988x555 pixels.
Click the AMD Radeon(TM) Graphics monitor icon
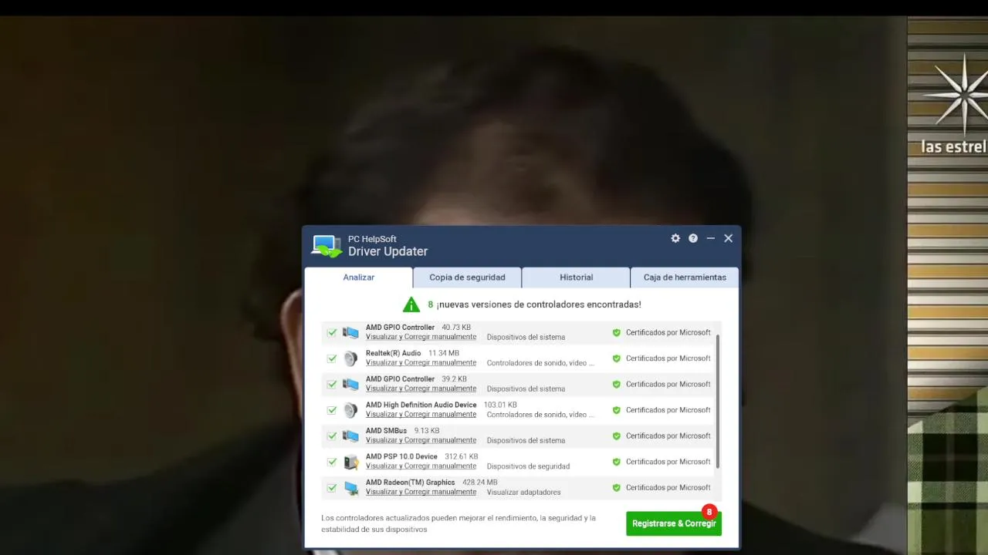[x=351, y=488]
